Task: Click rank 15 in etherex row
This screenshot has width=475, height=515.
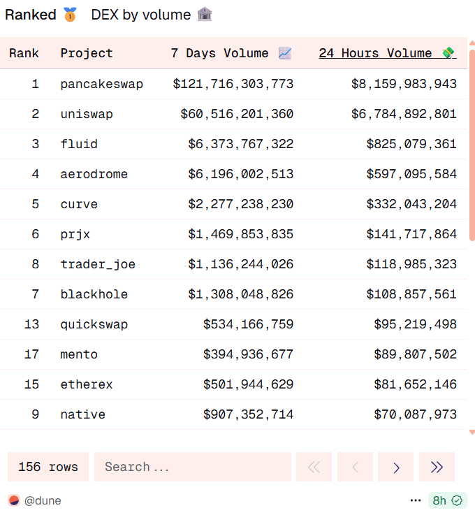Action: click(31, 384)
